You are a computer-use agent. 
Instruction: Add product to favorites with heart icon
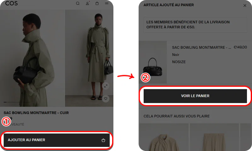106,98
